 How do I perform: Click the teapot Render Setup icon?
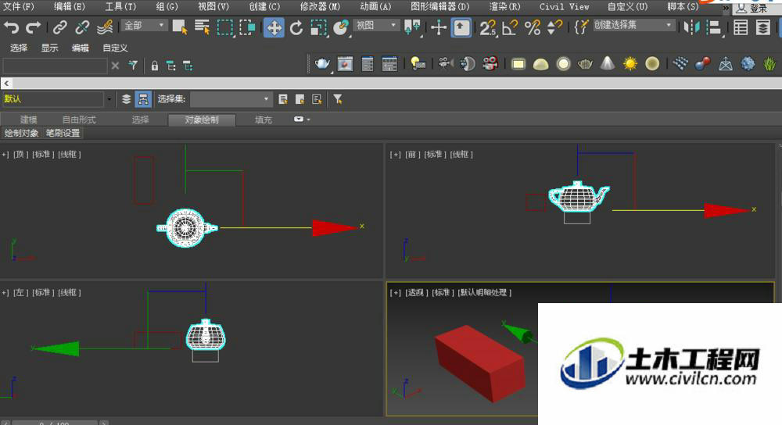[x=323, y=64]
